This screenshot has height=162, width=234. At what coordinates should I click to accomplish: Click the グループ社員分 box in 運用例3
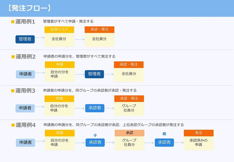(x=129, y=108)
